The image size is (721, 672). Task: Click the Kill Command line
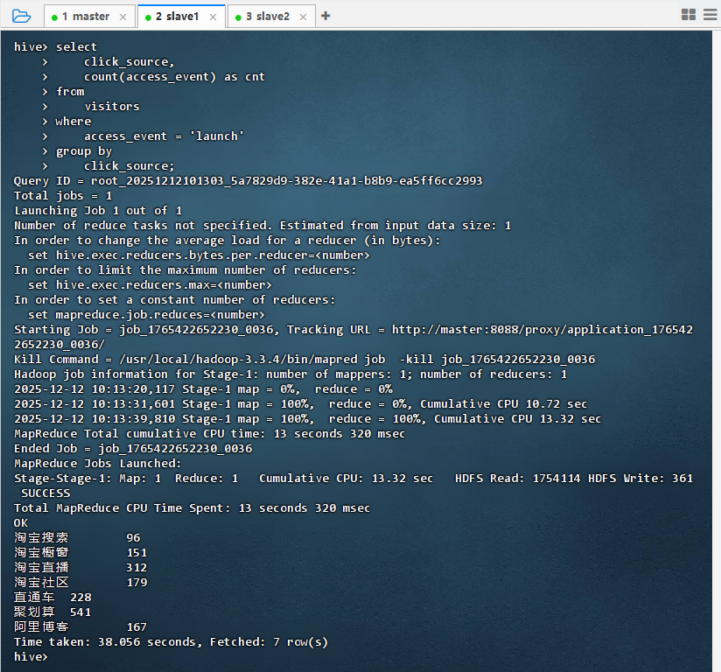pos(304,360)
